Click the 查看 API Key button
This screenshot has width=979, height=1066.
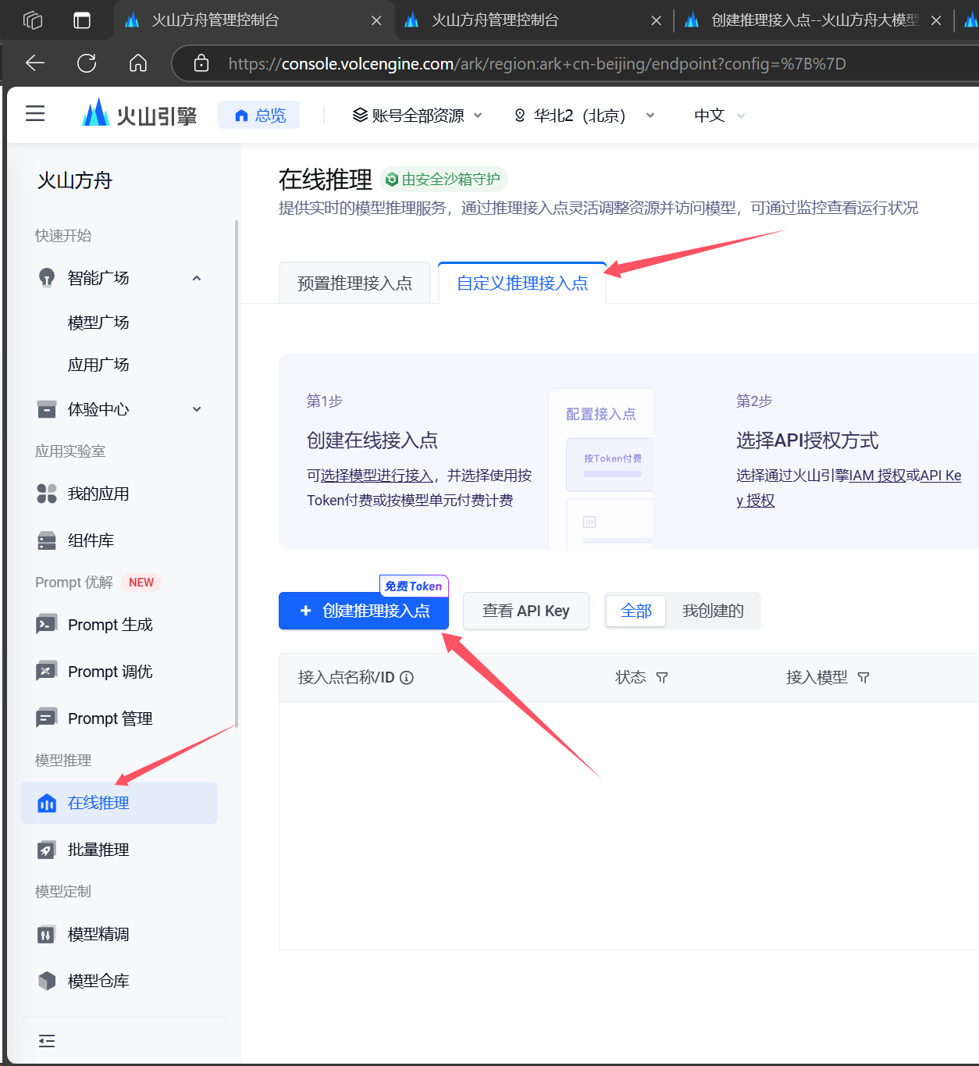pyautogui.click(x=525, y=611)
